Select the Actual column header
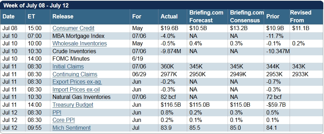 pos(169,16)
